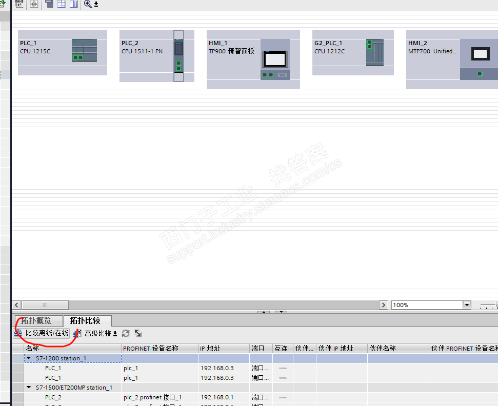Click the refresh comparison icon
498x406 pixels.
click(x=126, y=333)
